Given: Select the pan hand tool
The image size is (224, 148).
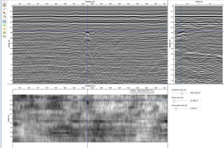Looking at the screenshot, I should pyautogui.click(x=5, y=5).
